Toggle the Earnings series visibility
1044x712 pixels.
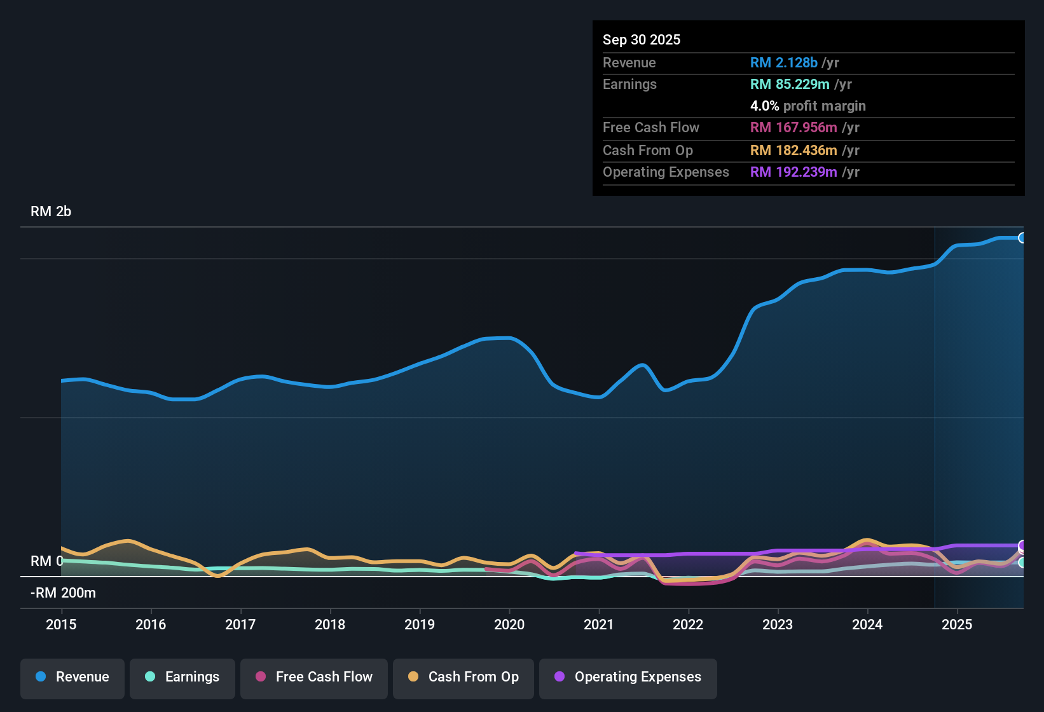pos(182,677)
